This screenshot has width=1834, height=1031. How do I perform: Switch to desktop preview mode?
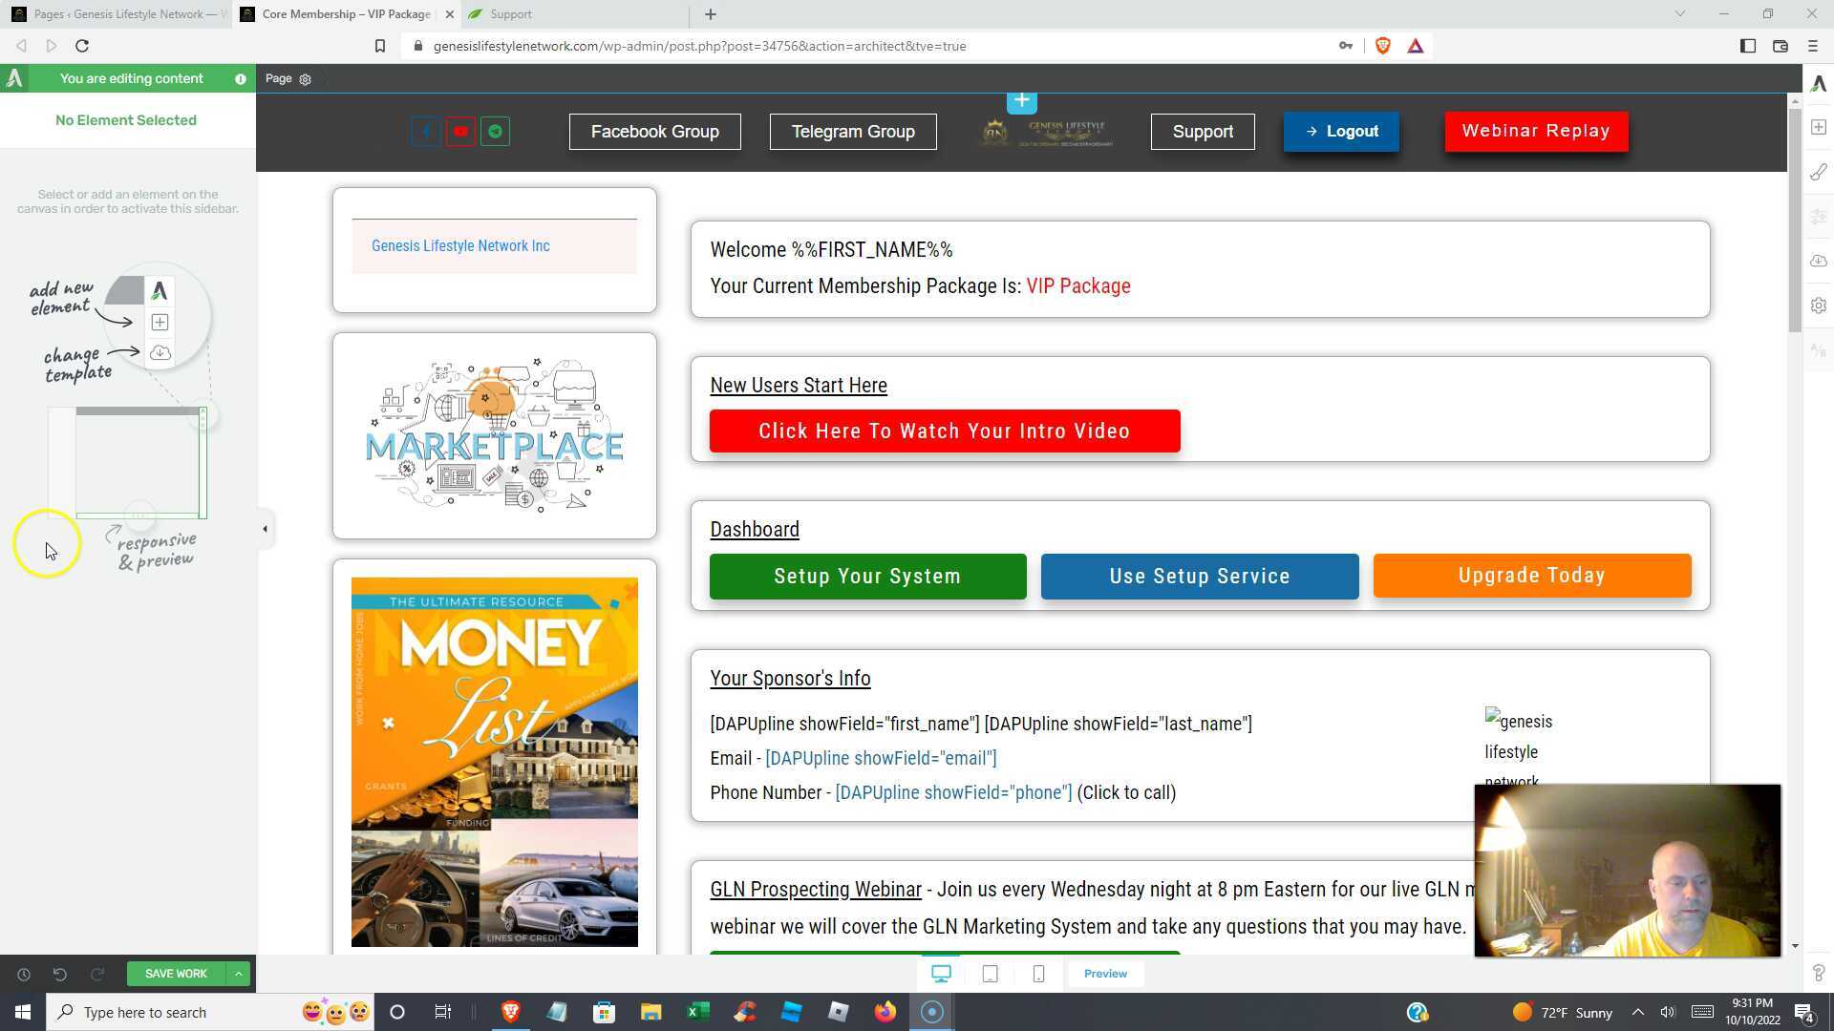pos(941,974)
